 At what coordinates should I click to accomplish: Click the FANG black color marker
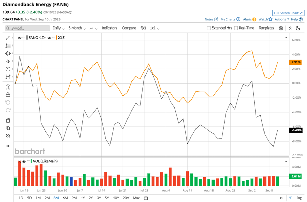27,38
